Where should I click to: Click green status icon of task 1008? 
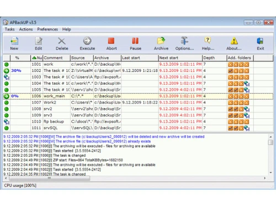pos(7,109)
